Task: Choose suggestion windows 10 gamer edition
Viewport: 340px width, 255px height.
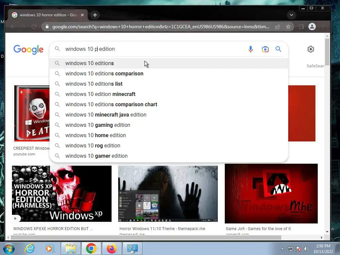Action: pyautogui.click(x=169, y=156)
